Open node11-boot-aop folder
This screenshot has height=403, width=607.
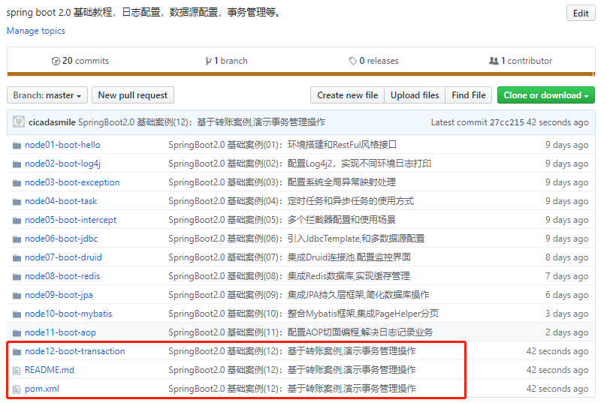(x=60, y=332)
